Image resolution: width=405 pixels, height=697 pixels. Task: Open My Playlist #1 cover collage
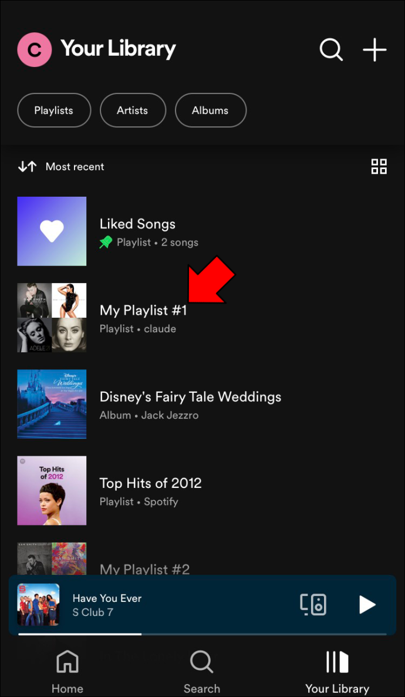click(x=52, y=318)
